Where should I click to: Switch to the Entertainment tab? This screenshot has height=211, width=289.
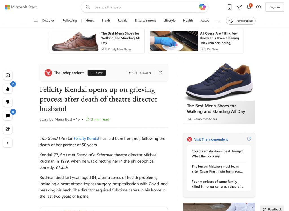point(145,21)
